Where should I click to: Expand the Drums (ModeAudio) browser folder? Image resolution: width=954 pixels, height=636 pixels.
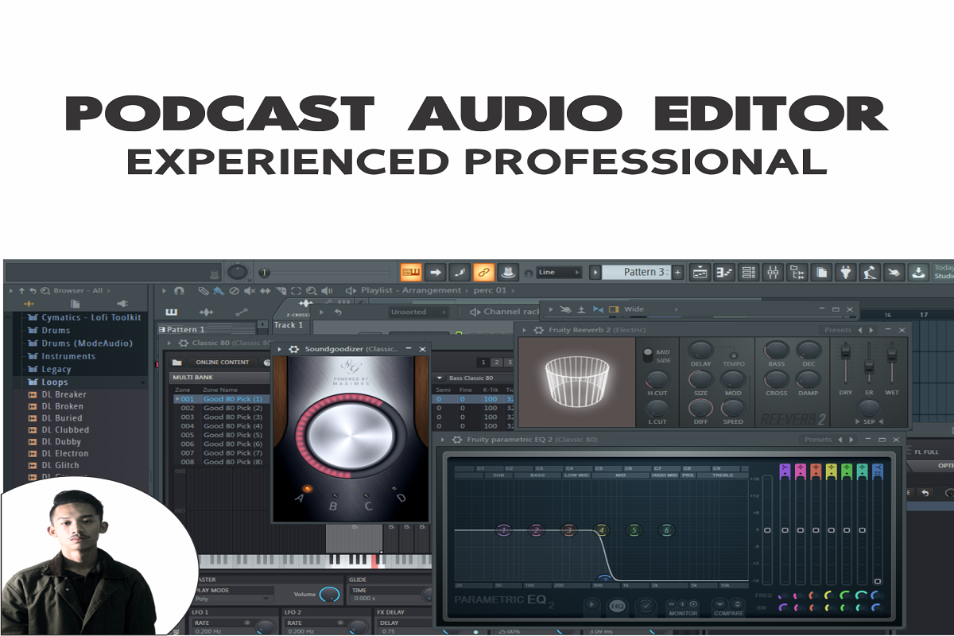[x=87, y=343]
